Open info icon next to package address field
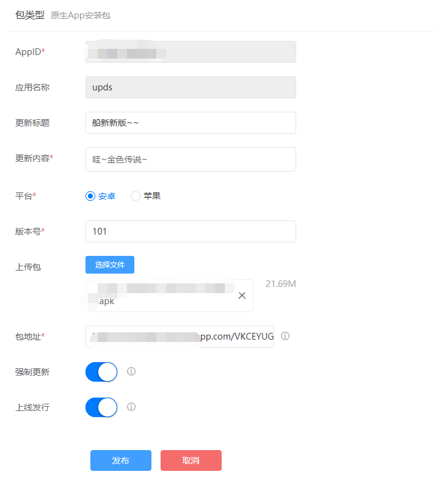436x502 pixels. [285, 336]
